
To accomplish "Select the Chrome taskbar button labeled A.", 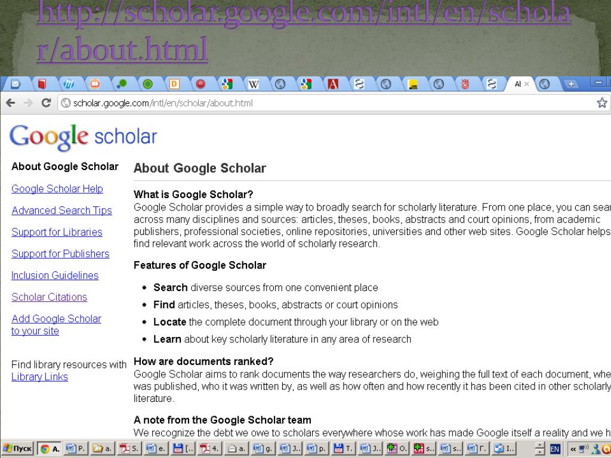I will tap(50, 449).
